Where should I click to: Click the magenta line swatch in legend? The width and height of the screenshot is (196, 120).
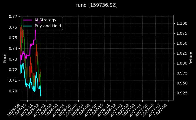pyautogui.click(x=28, y=20)
